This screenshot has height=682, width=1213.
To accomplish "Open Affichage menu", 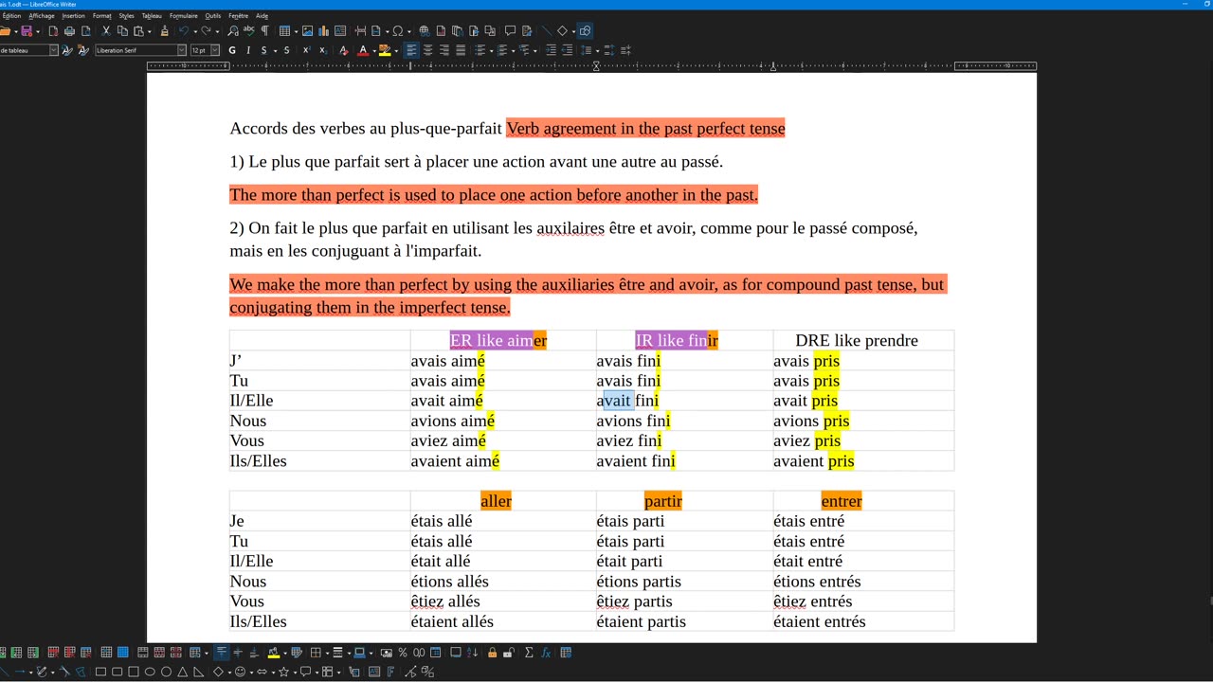I will click(x=41, y=16).
